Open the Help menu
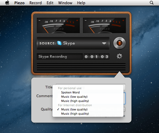Image resolution: width=159 pixels, height=133 pixels. pyautogui.click(x=81, y=3)
